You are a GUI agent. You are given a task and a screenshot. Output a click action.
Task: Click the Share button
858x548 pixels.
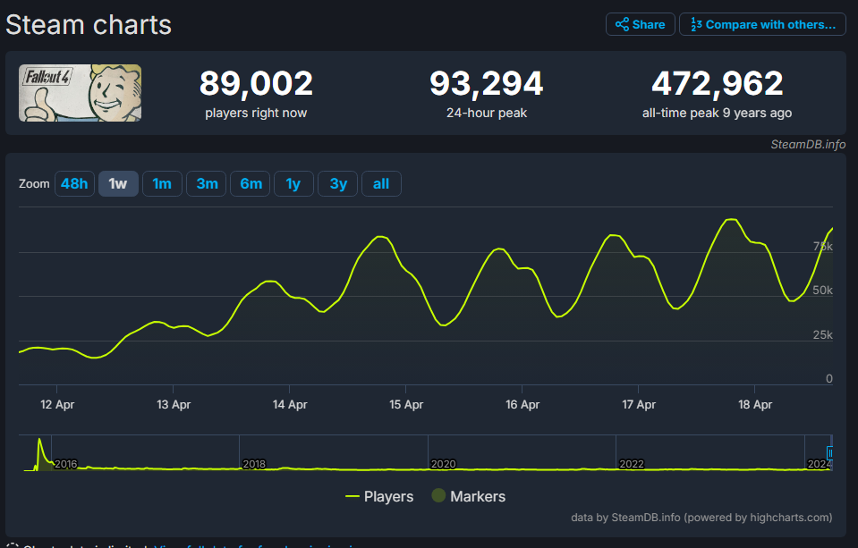click(x=641, y=24)
